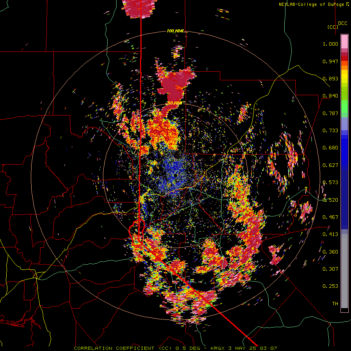Select the 0.733 scale value
The width and height of the screenshot is (351, 351).
(330, 131)
